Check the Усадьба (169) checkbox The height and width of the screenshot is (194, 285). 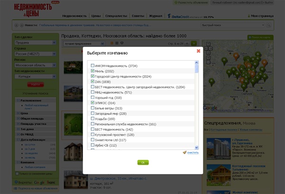(x=93, y=118)
